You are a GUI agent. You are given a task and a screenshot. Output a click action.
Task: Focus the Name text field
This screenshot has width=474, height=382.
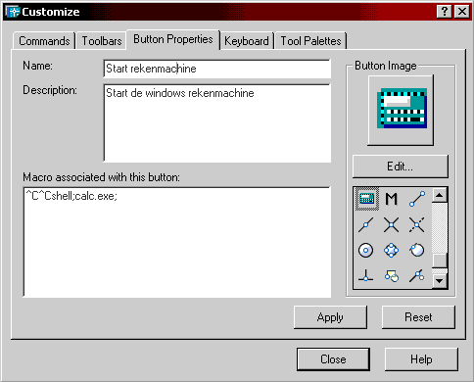tap(217, 69)
